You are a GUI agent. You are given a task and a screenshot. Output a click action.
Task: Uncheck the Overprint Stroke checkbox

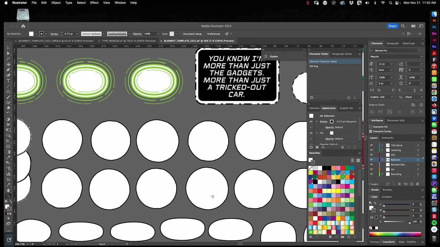tap(371, 131)
